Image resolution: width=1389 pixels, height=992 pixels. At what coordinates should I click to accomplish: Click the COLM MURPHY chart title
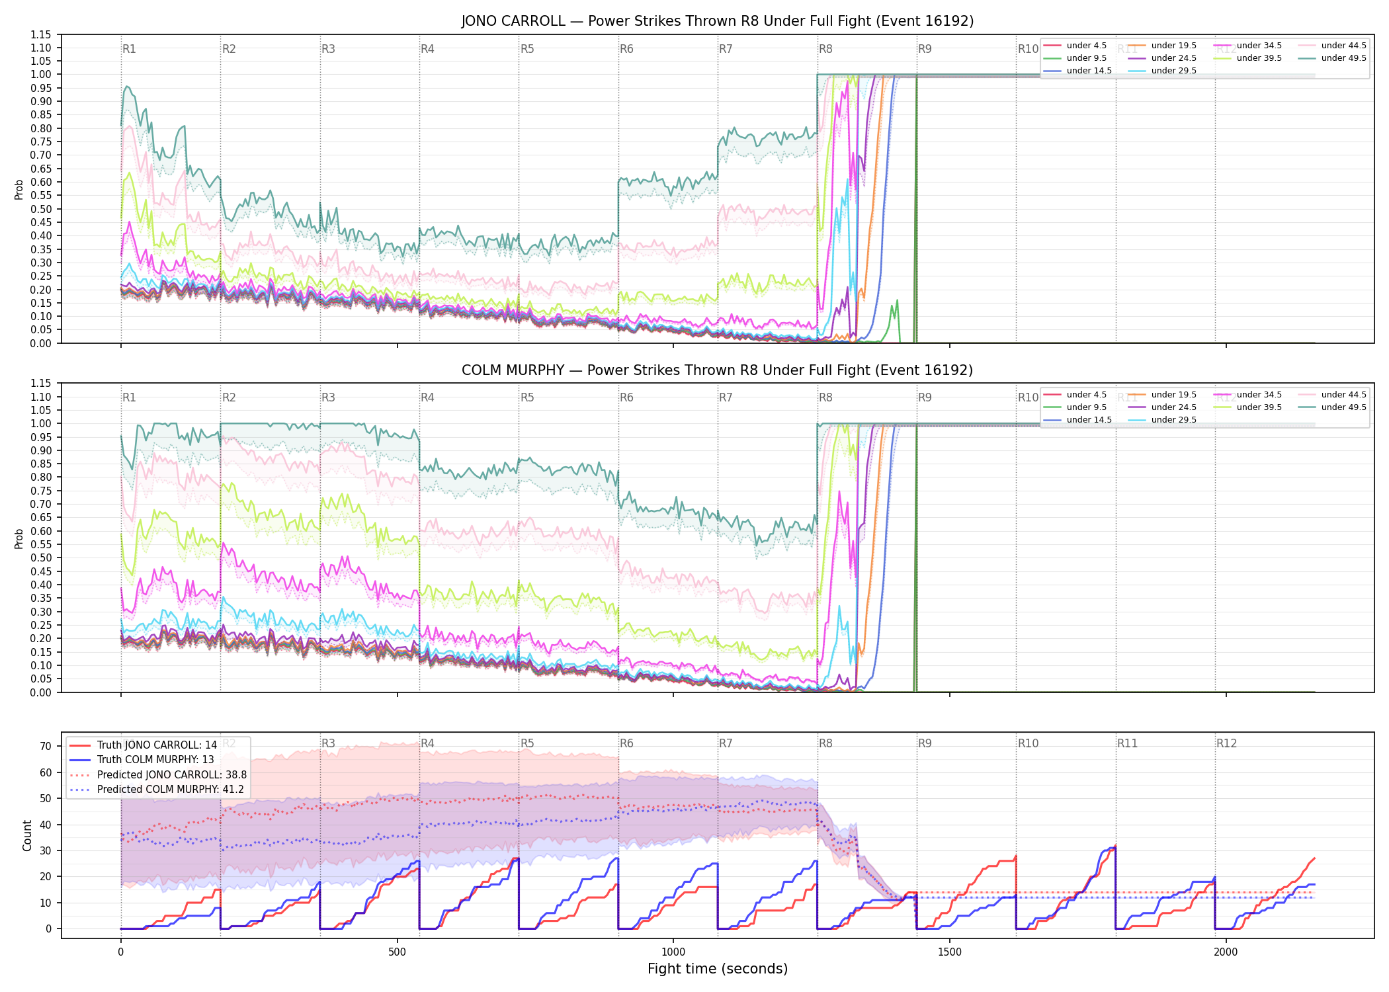[718, 370]
